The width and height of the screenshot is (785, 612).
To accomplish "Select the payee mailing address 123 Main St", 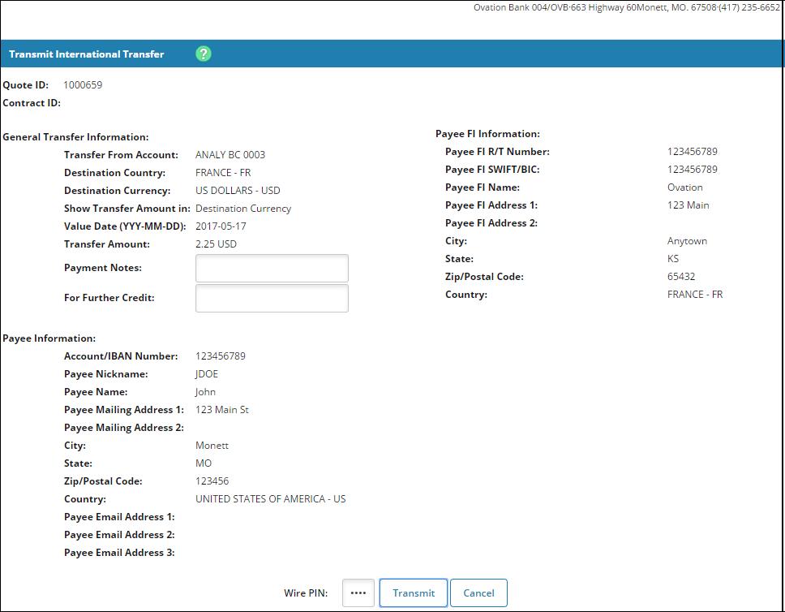I will [x=222, y=410].
